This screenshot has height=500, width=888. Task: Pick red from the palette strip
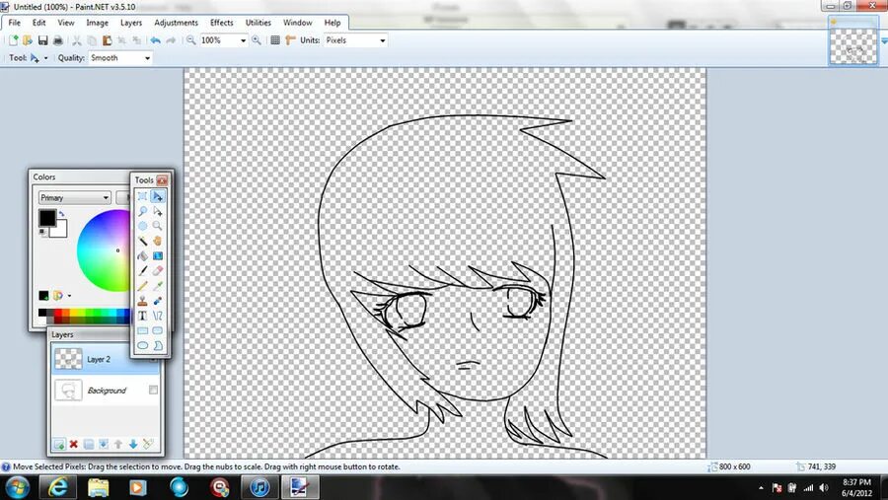[58, 313]
